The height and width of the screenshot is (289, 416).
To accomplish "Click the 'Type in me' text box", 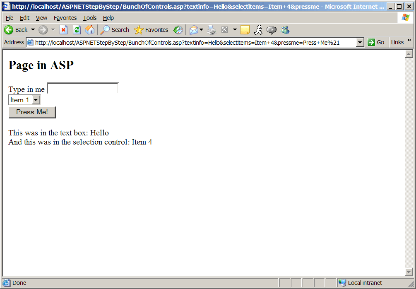I will point(83,88).
